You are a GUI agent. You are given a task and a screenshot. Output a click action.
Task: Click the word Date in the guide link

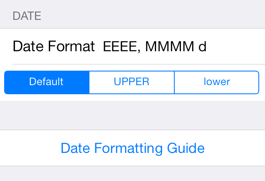75,148
